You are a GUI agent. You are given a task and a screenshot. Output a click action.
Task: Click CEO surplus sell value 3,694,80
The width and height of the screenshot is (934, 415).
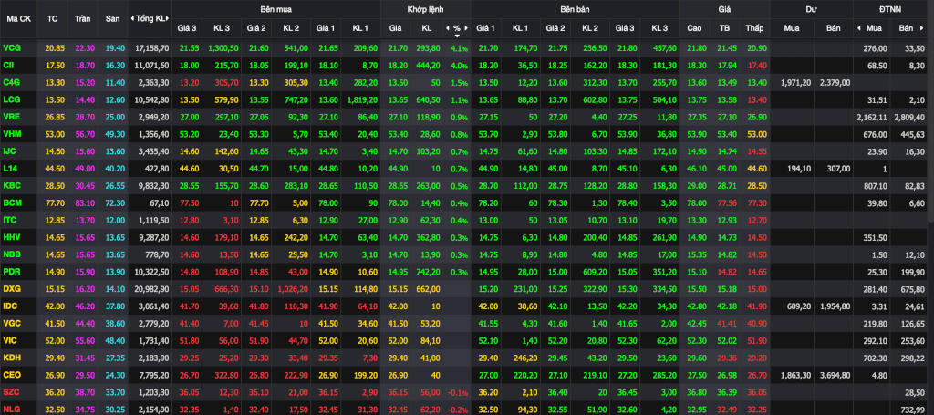point(835,376)
